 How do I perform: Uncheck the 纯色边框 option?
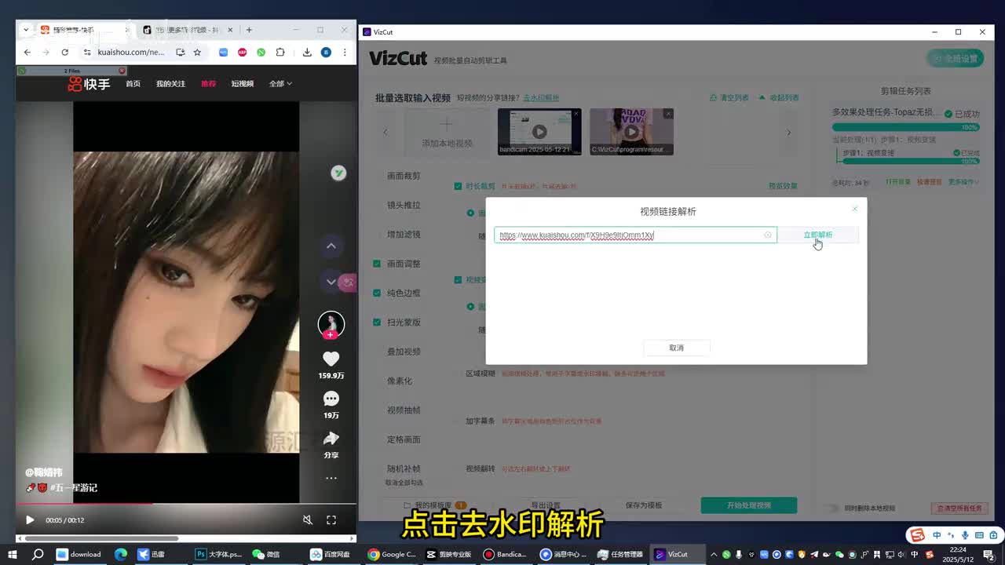(x=377, y=293)
